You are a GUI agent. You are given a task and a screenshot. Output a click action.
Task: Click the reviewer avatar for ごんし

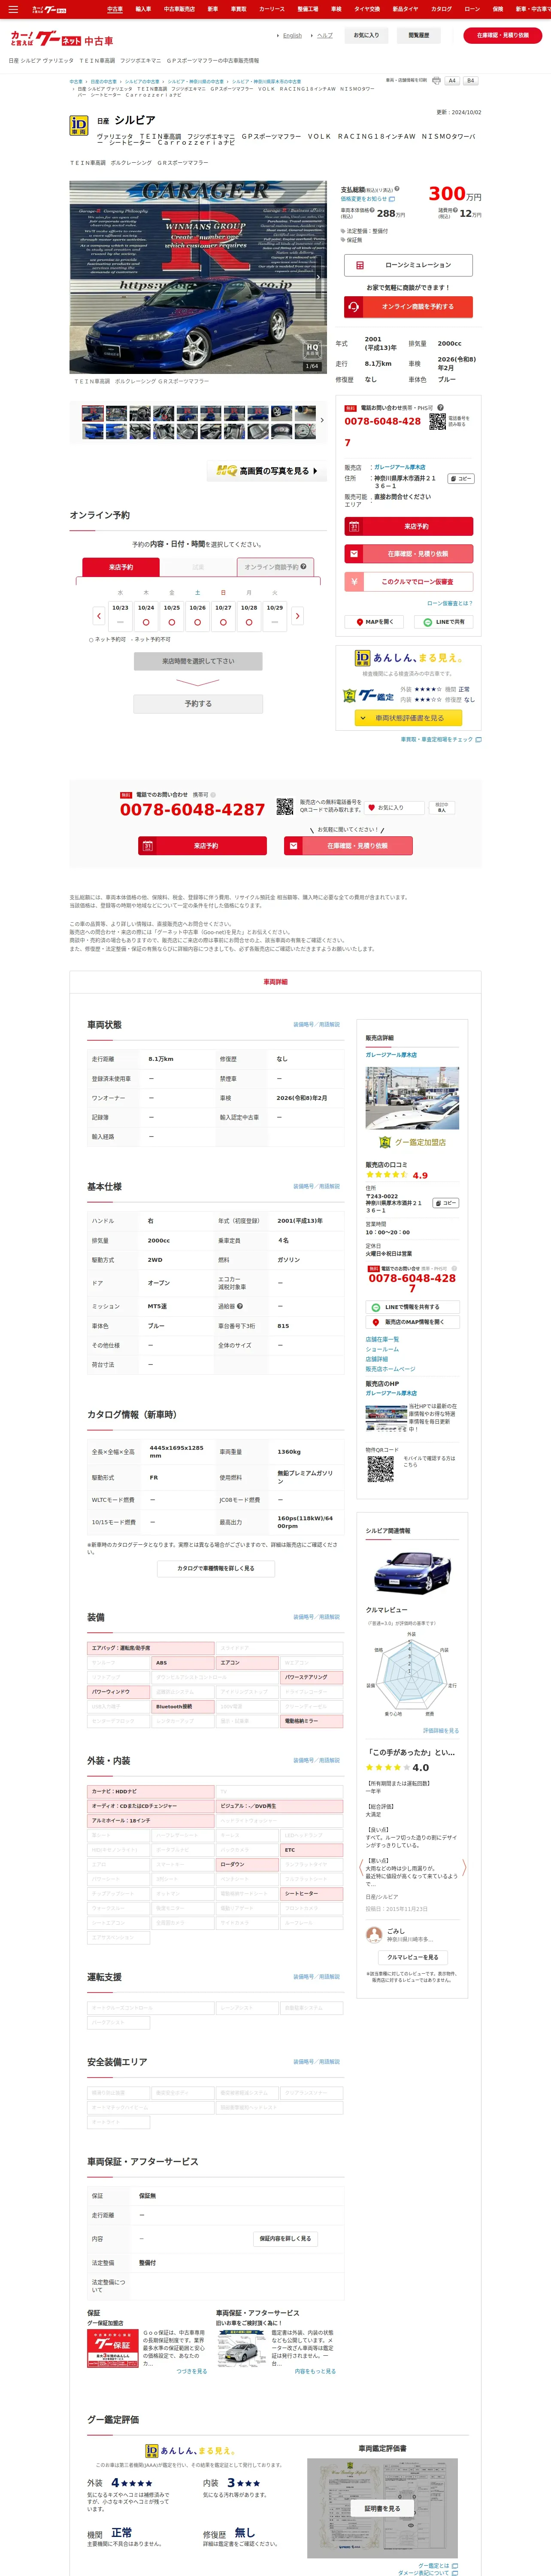(374, 1935)
